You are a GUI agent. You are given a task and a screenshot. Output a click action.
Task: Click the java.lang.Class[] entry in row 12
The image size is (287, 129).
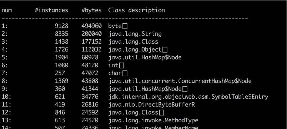coord(136,112)
